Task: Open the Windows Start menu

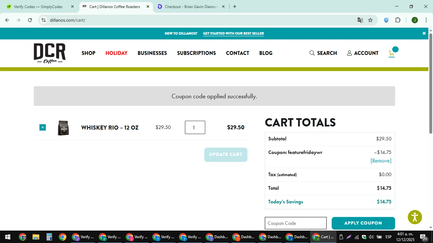Action: (x=8, y=237)
